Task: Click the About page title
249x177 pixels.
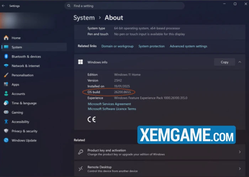Action: click(114, 18)
